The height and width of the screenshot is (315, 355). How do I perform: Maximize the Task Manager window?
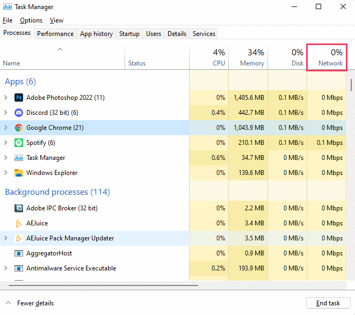[318, 6]
